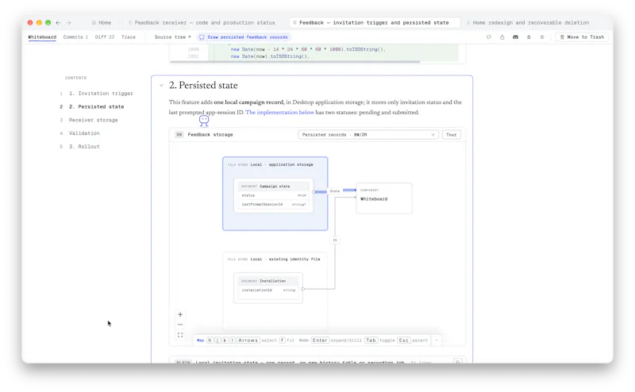Click the status enum field row
The width and height of the screenshot is (635, 392).
(x=274, y=195)
